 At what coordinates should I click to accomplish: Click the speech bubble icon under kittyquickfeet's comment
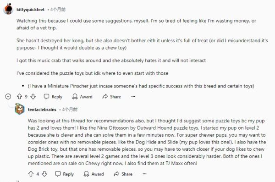46,97
